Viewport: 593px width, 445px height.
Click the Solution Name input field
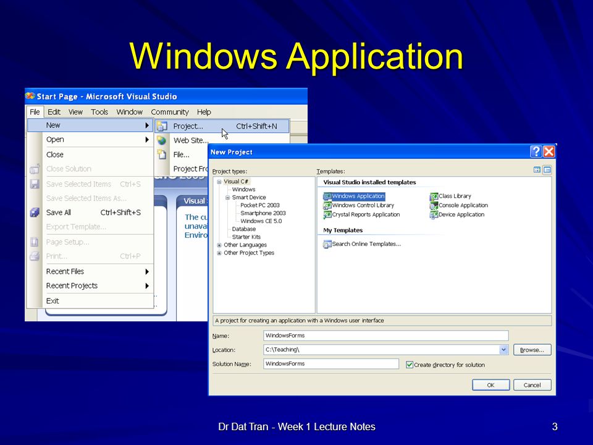click(331, 363)
